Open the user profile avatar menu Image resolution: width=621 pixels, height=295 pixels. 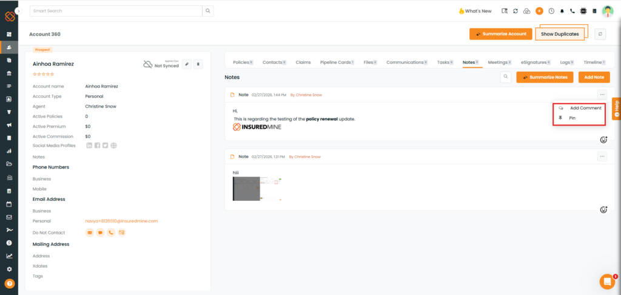point(607,11)
